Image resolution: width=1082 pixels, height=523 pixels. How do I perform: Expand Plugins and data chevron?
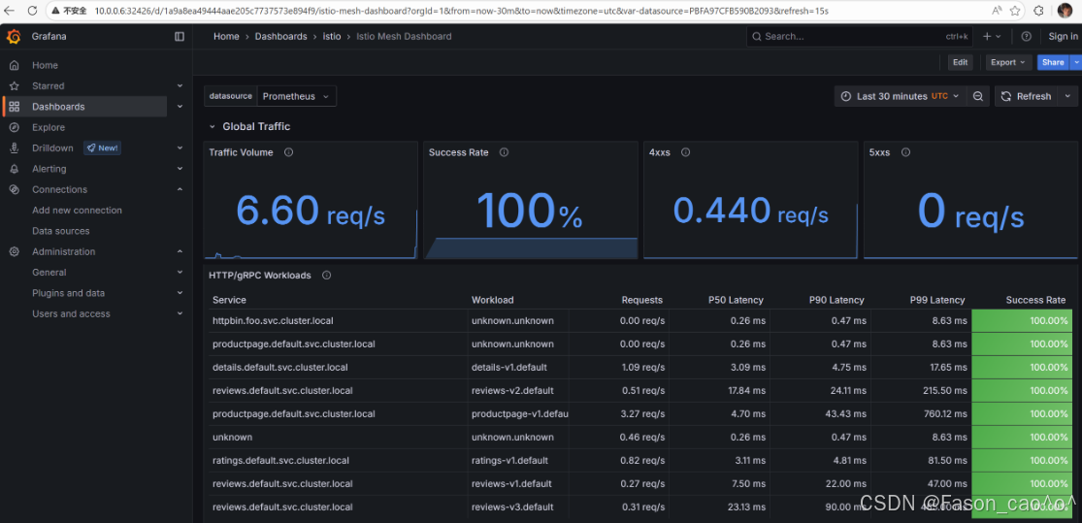(180, 293)
